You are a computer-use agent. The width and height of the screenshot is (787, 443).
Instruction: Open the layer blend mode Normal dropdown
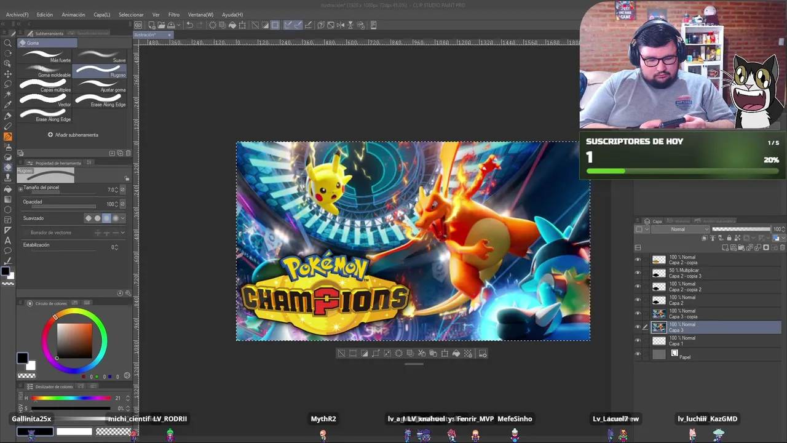point(680,229)
